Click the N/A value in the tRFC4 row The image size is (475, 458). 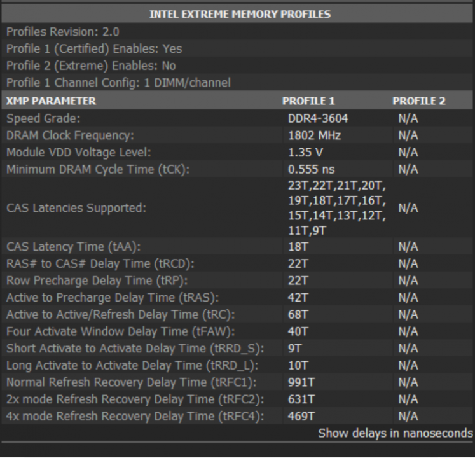click(x=408, y=417)
